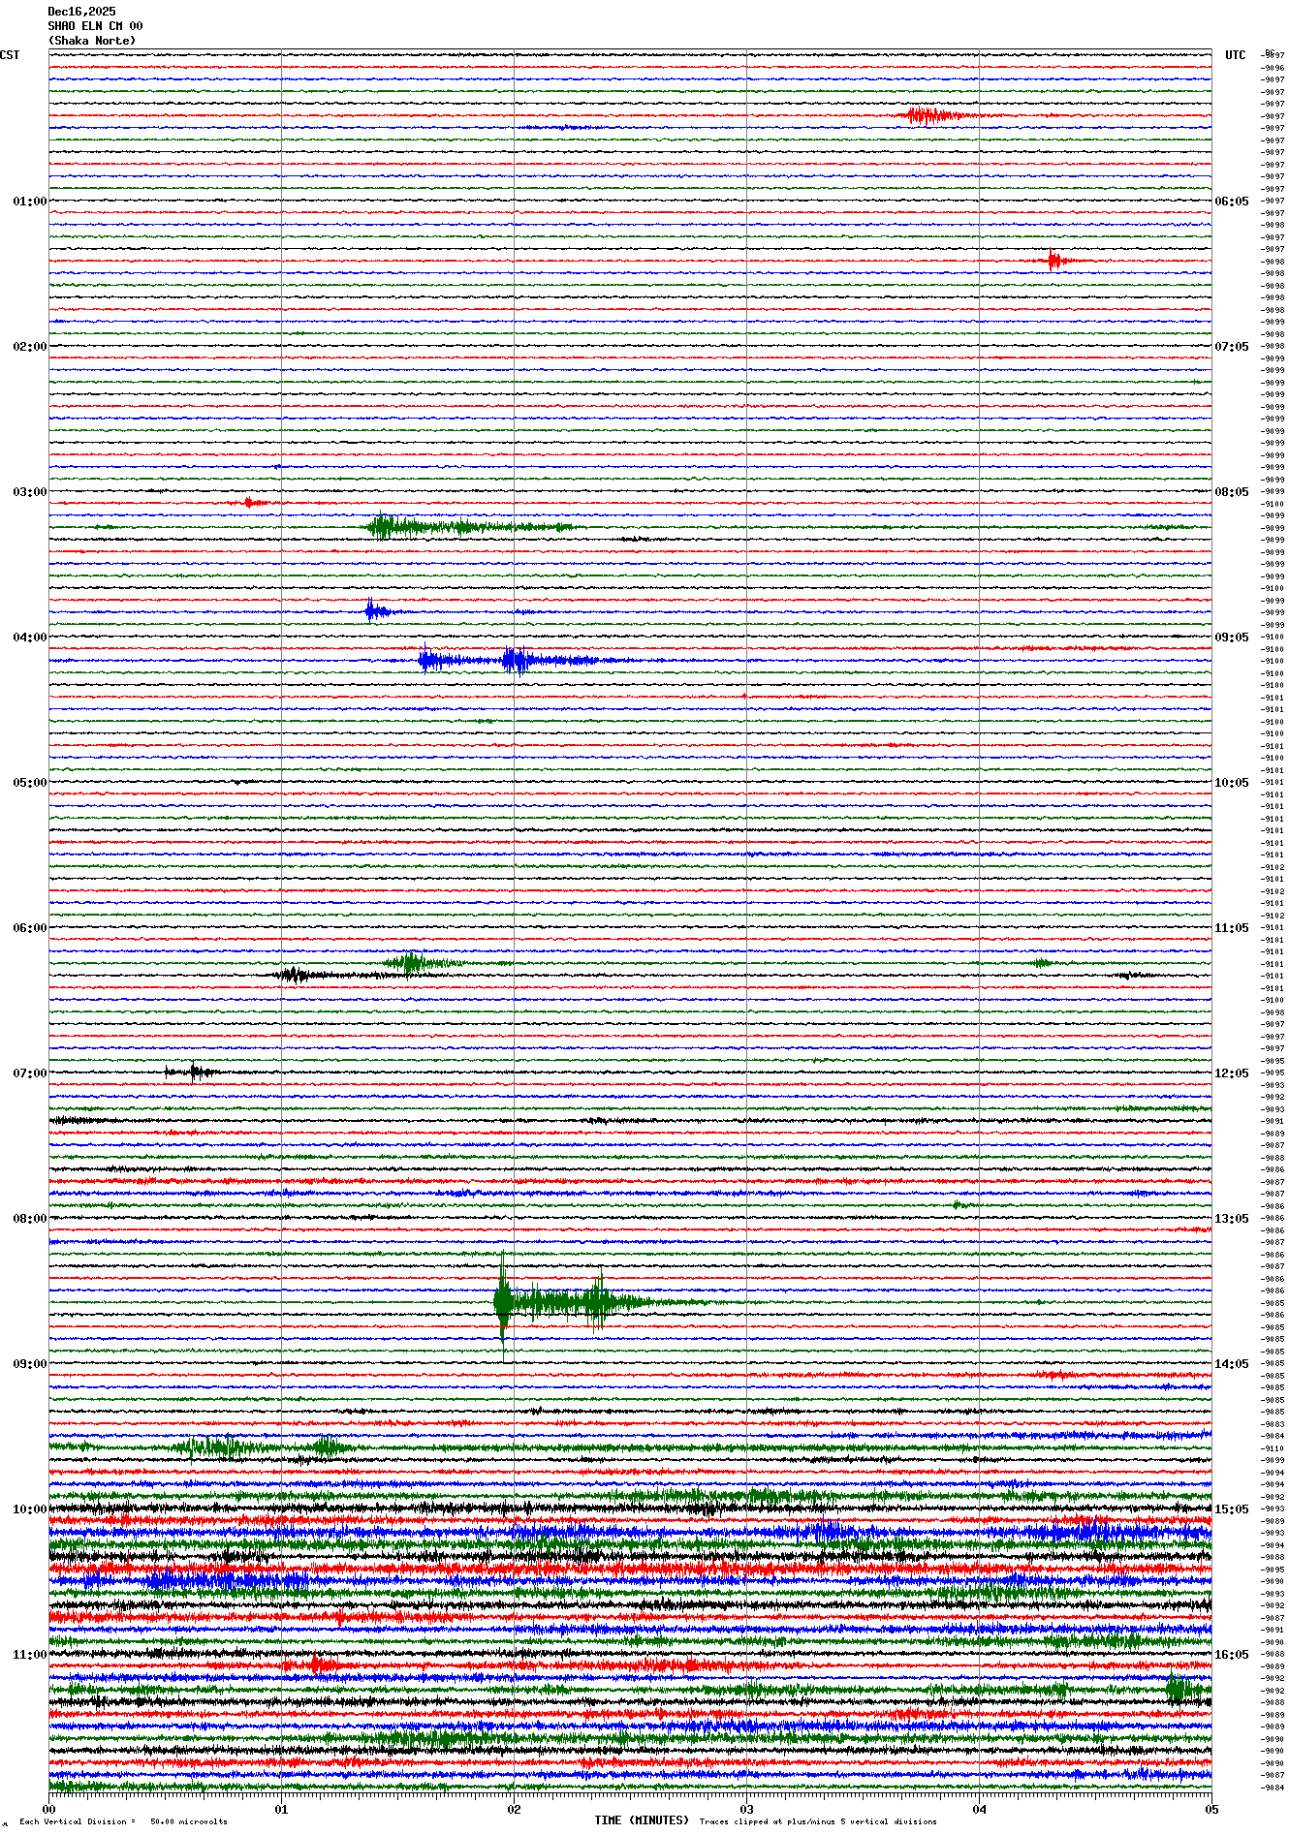Select the 03:00 CST time label
The width and height of the screenshot is (1289, 1835).
coord(29,492)
